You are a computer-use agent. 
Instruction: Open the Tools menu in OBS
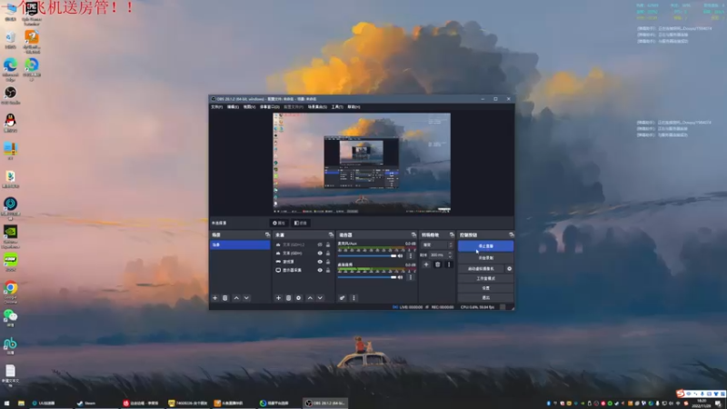337,106
